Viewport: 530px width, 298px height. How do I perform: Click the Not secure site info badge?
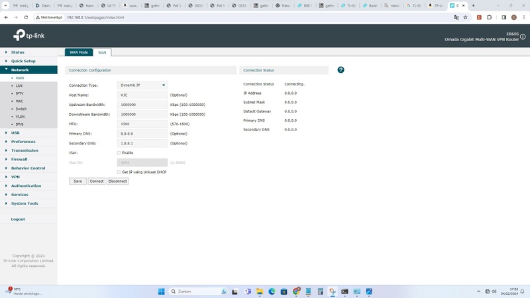click(x=49, y=17)
